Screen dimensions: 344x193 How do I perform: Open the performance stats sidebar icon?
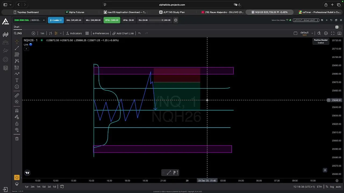click(5, 51)
